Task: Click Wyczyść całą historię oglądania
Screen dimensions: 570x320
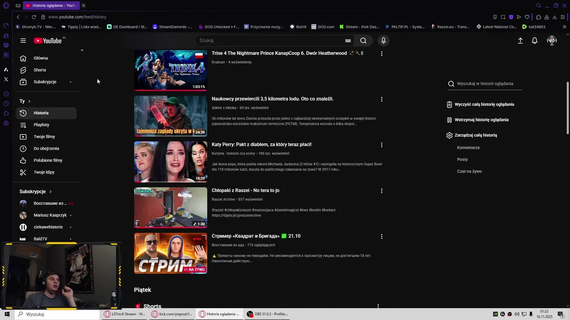Action: coord(480,104)
